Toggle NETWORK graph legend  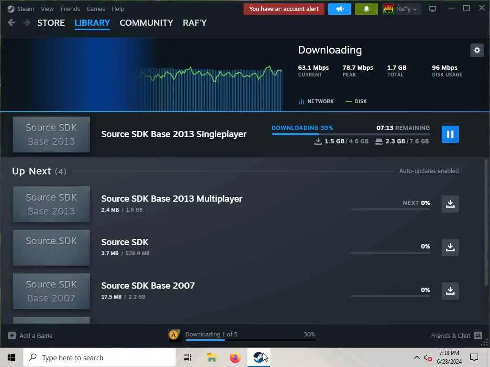coord(316,101)
